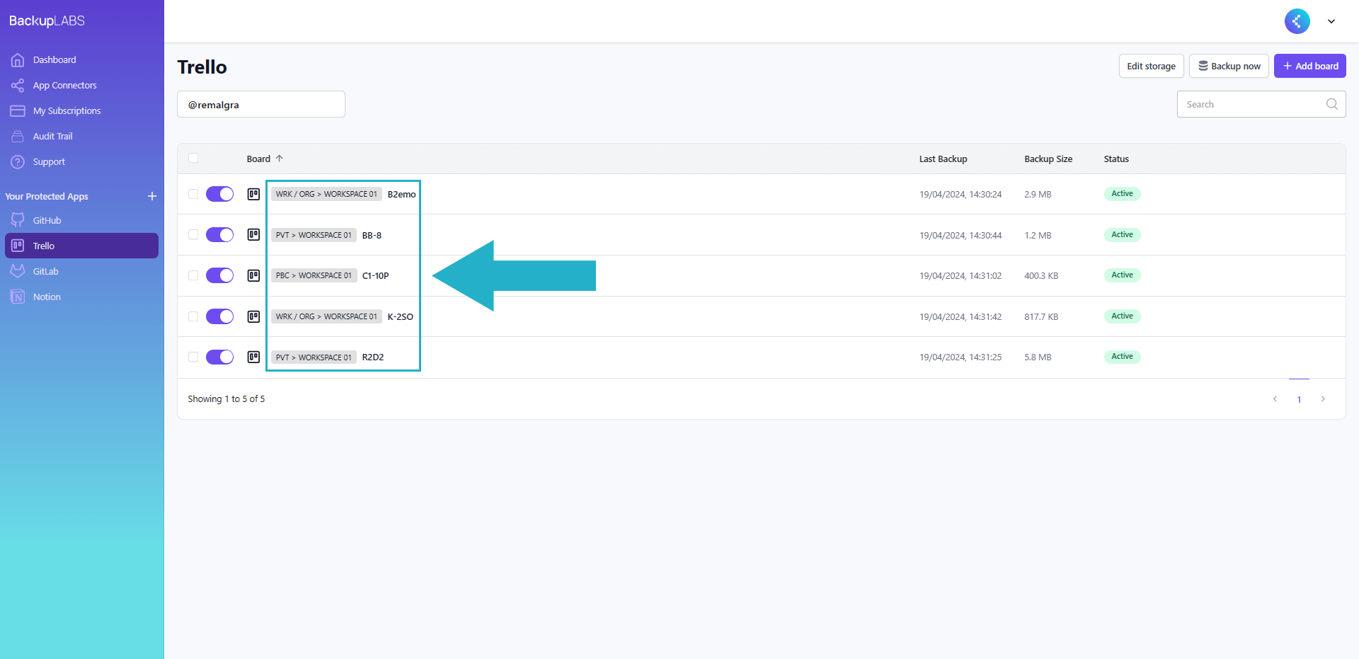
Task: Toggle backup switch for R2D2 board
Action: click(219, 357)
